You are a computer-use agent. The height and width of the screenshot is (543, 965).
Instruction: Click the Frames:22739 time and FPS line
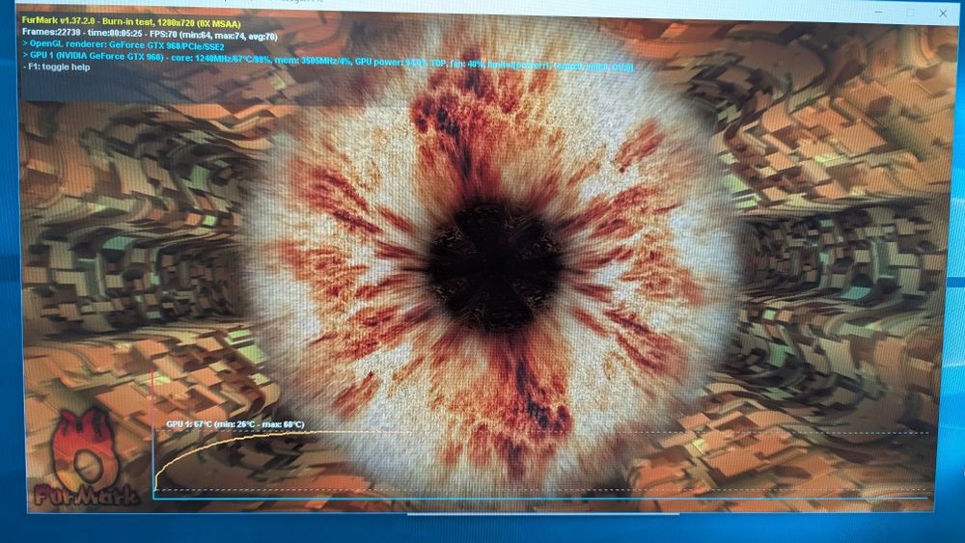click(x=150, y=35)
